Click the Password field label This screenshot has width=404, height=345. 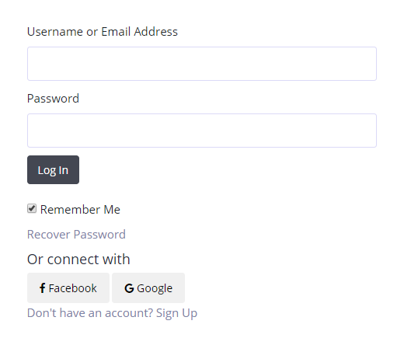tap(53, 99)
